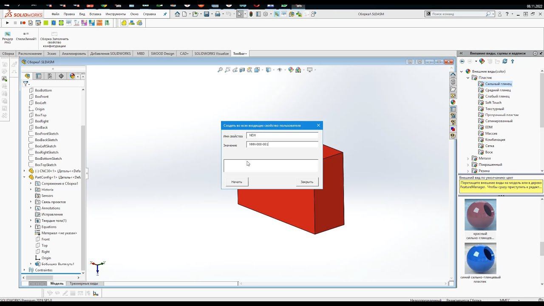Click the Print icon in top toolbar

pyautogui.click(x=218, y=14)
